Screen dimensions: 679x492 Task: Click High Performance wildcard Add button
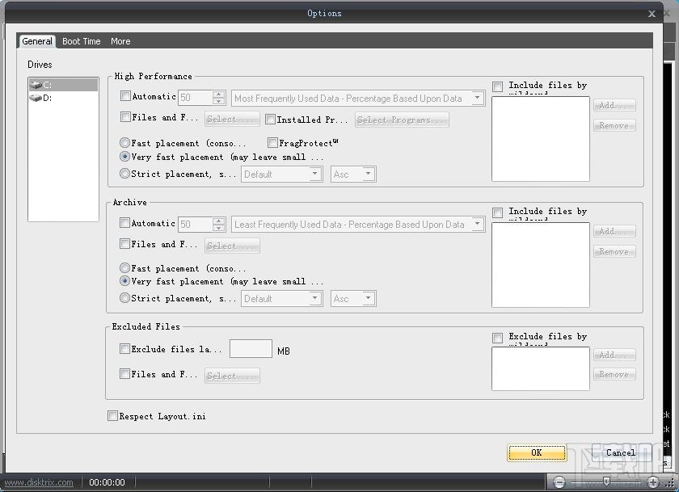tap(614, 105)
